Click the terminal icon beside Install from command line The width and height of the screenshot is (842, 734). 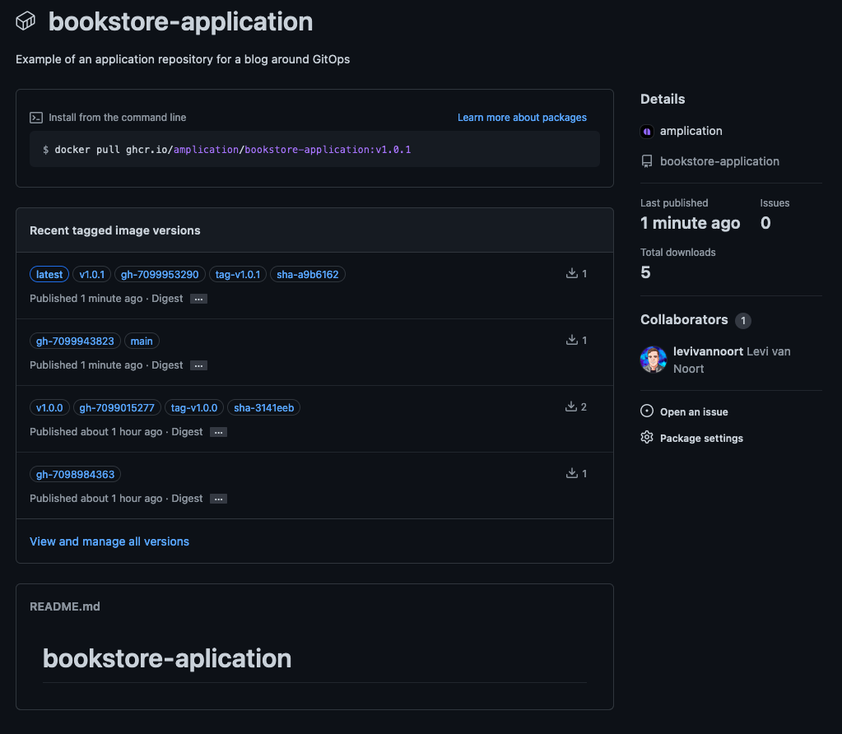click(x=36, y=118)
